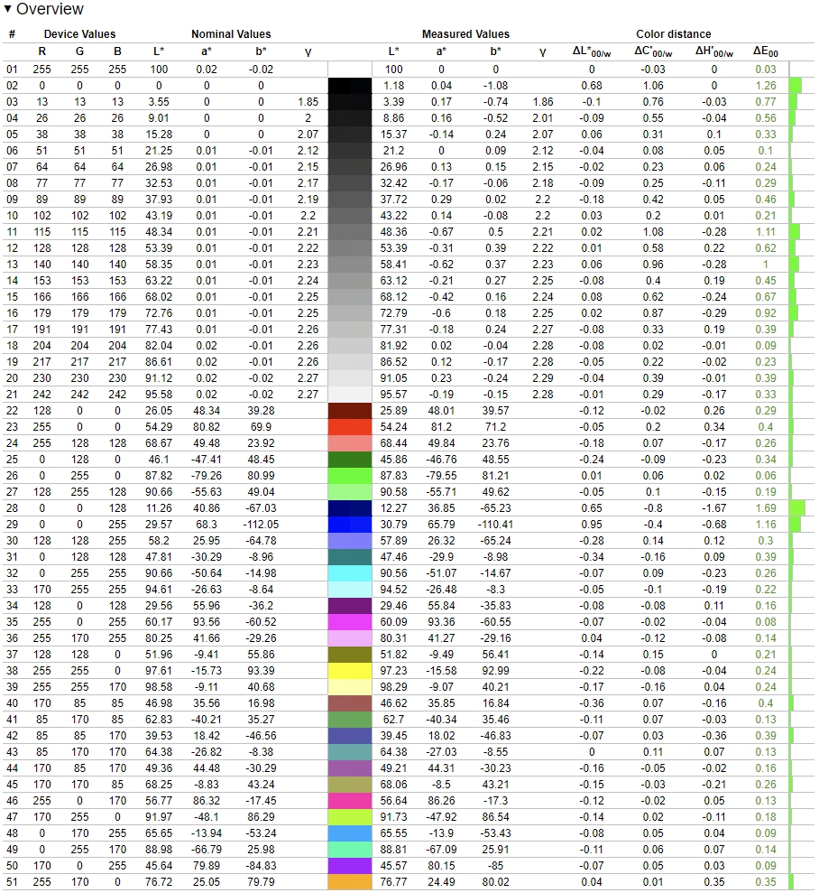The height and width of the screenshot is (893, 819).
Task: Click the green ΔE bar for row 13
Action: 795,265
